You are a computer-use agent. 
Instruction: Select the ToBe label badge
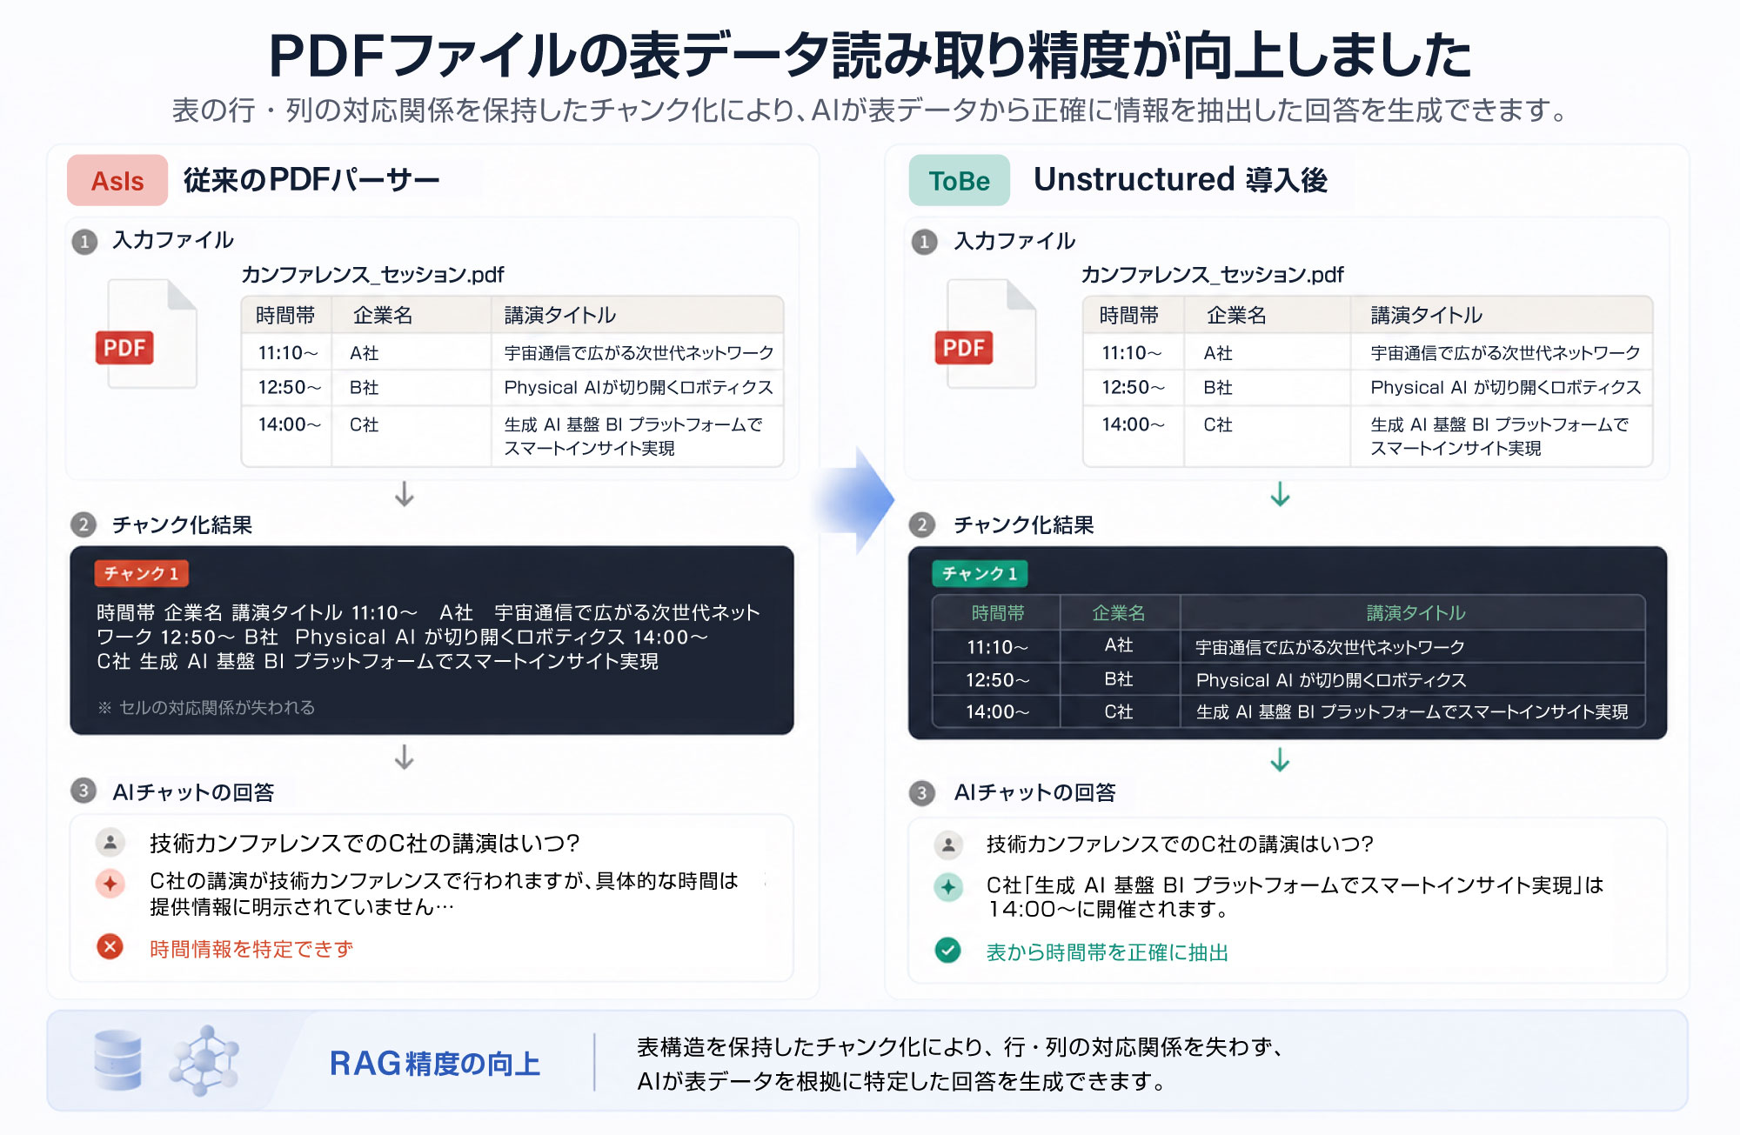[960, 180]
